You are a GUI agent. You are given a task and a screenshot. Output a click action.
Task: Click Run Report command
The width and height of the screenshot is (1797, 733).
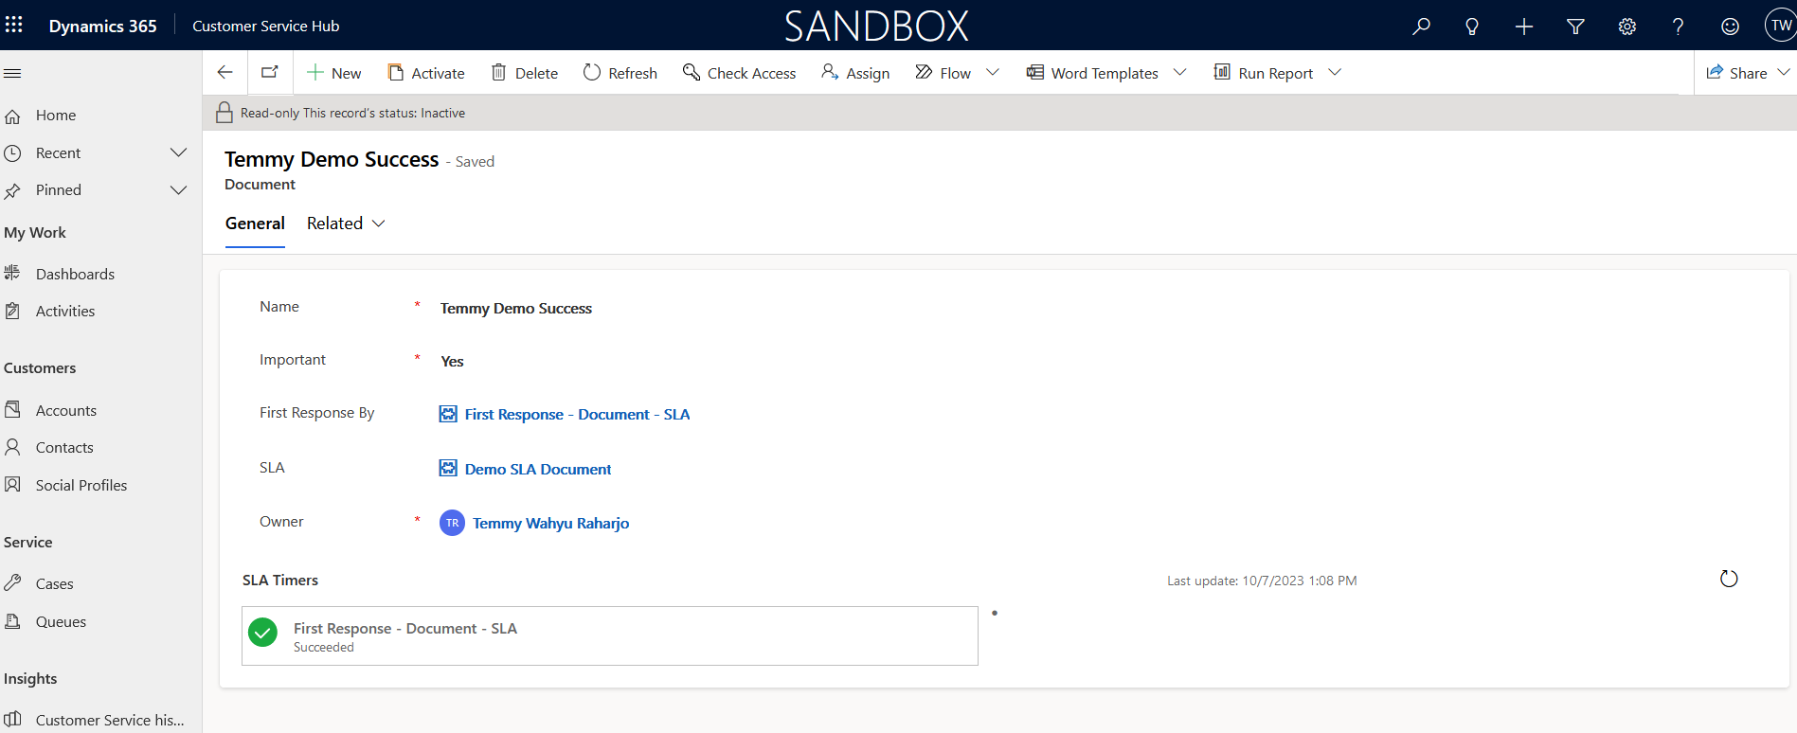[x=1264, y=73]
